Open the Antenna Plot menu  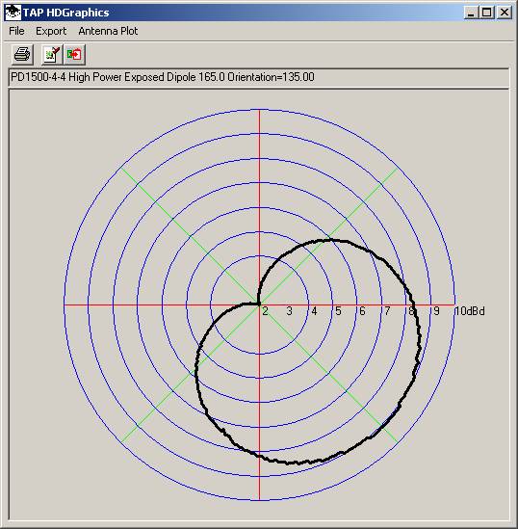(108, 31)
